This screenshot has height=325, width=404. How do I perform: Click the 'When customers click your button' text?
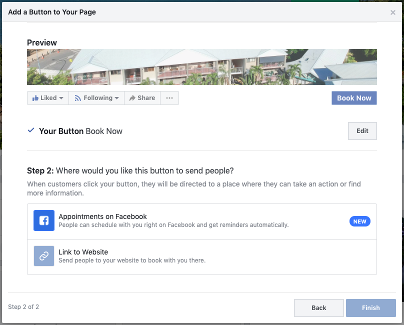[x=194, y=188]
